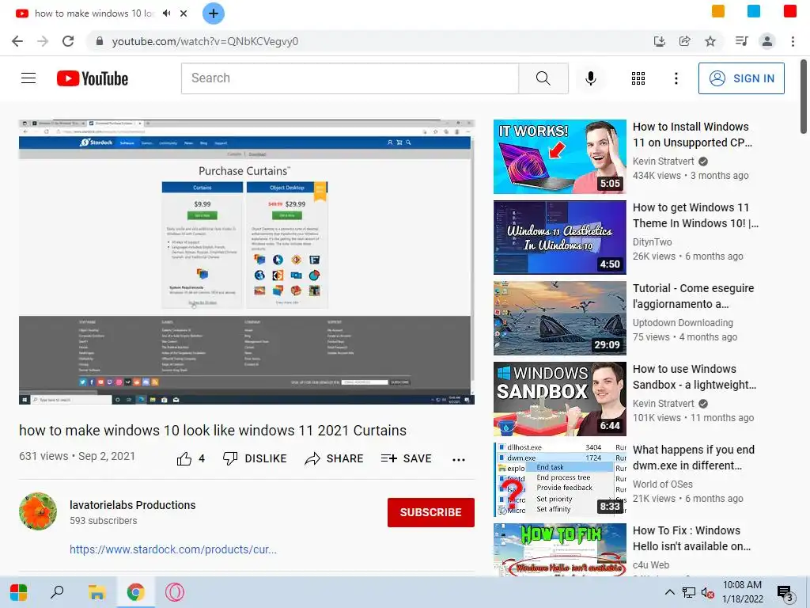Open 'Tutorial - Come eseguire' video title
Image resolution: width=810 pixels, height=608 pixels.
(693, 296)
